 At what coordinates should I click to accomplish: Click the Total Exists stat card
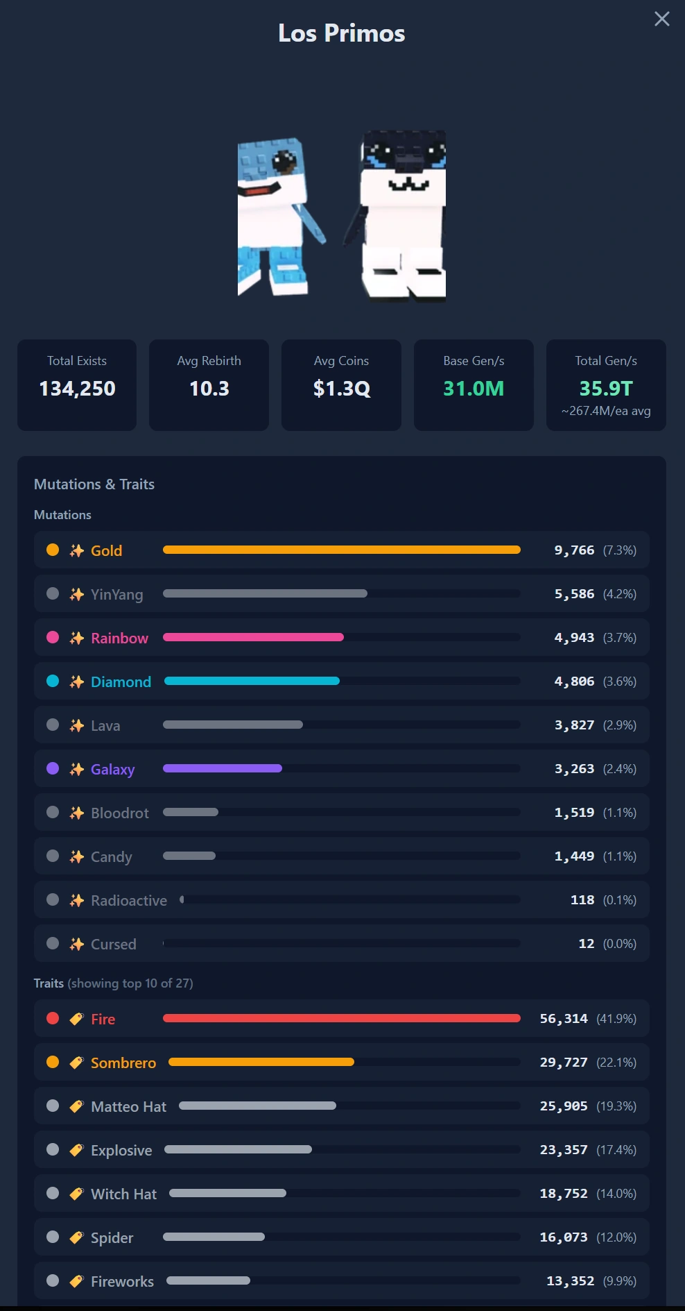77,385
